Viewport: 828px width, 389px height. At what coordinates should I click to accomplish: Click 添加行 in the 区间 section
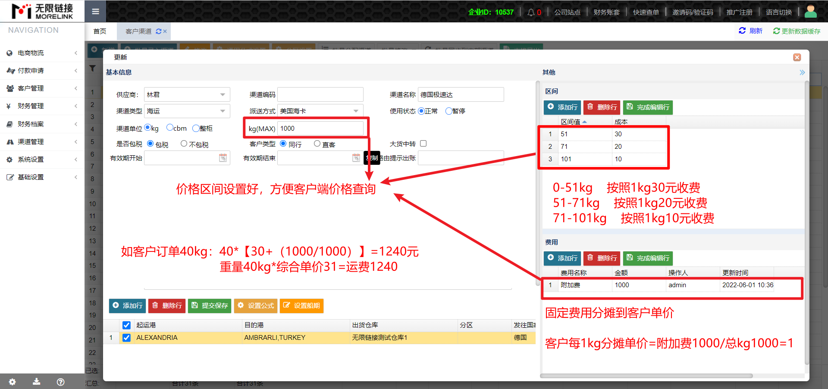coord(562,107)
